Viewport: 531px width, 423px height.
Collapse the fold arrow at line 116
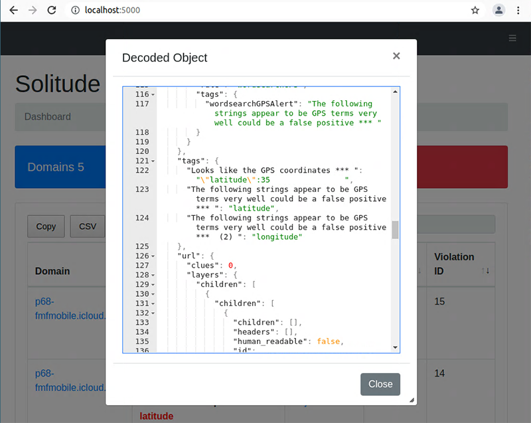coord(153,94)
